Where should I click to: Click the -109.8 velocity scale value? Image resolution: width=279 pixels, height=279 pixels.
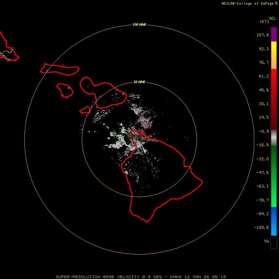tap(261, 228)
